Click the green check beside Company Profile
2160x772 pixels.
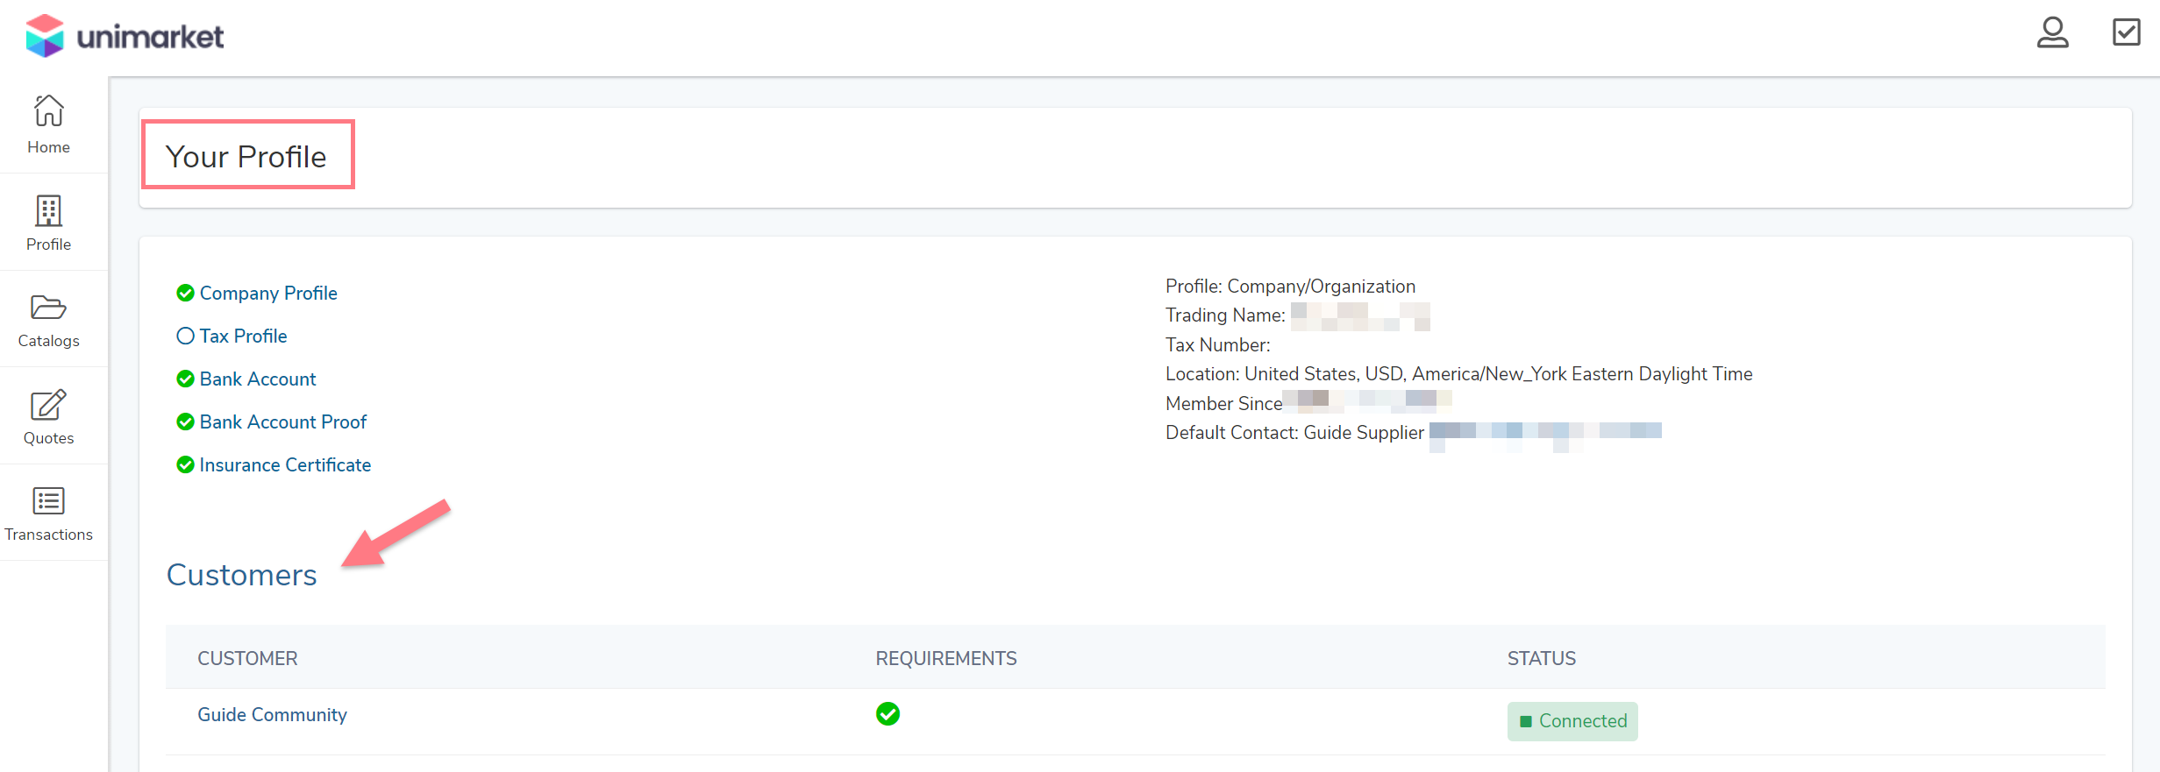185,293
